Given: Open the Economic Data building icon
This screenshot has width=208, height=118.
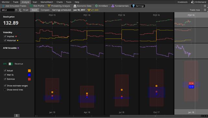Looking at the screenshot, I should coord(75,6).
